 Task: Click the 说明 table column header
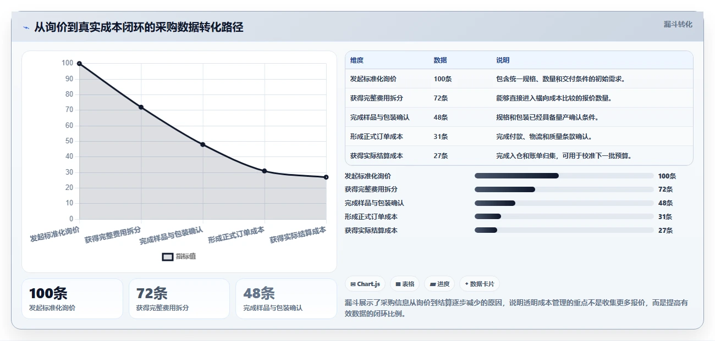click(x=503, y=60)
